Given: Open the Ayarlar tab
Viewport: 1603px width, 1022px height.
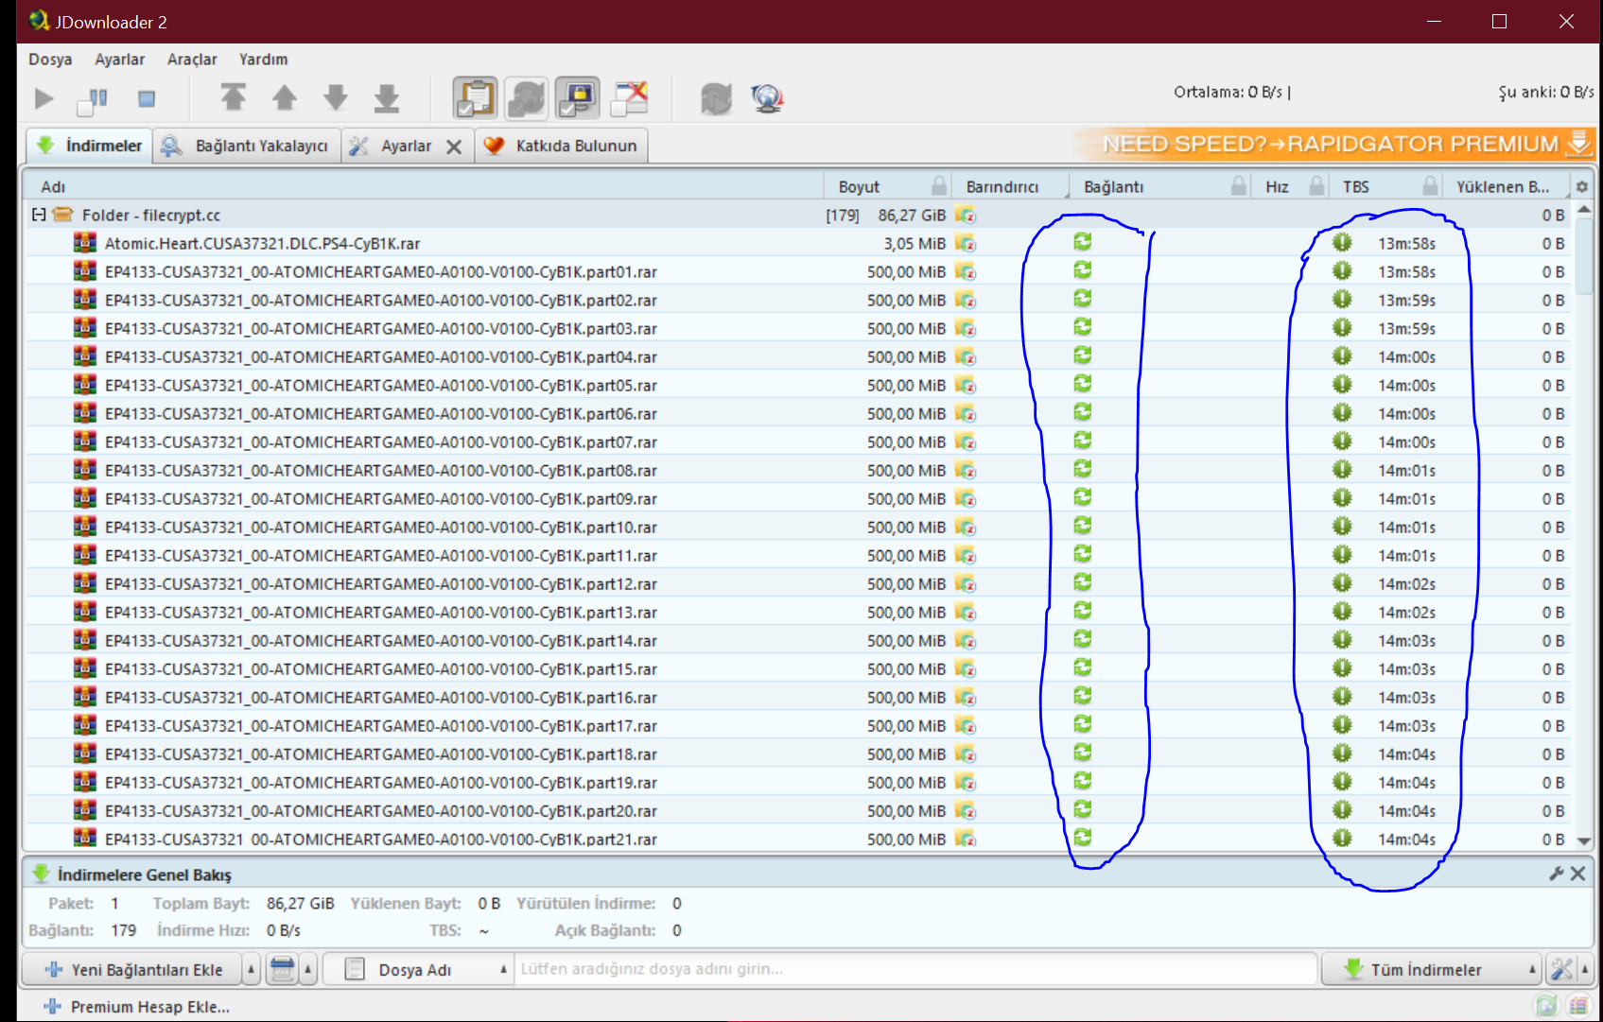Looking at the screenshot, I should pyautogui.click(x=393, y=146).
